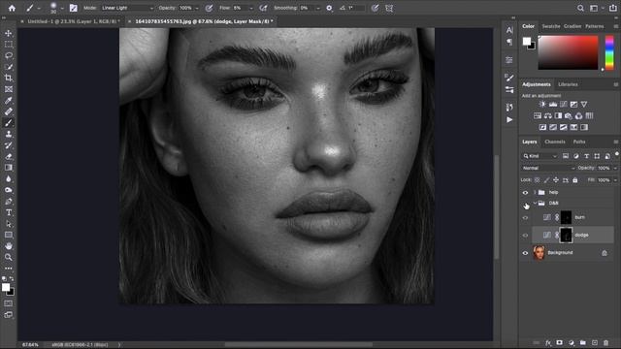Click the zoom percentage field in status bar

(x=30, y=345)
